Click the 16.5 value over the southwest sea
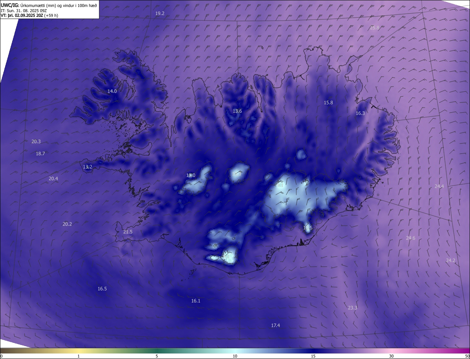Screen dimensions: 470x359 pos(102,289)
